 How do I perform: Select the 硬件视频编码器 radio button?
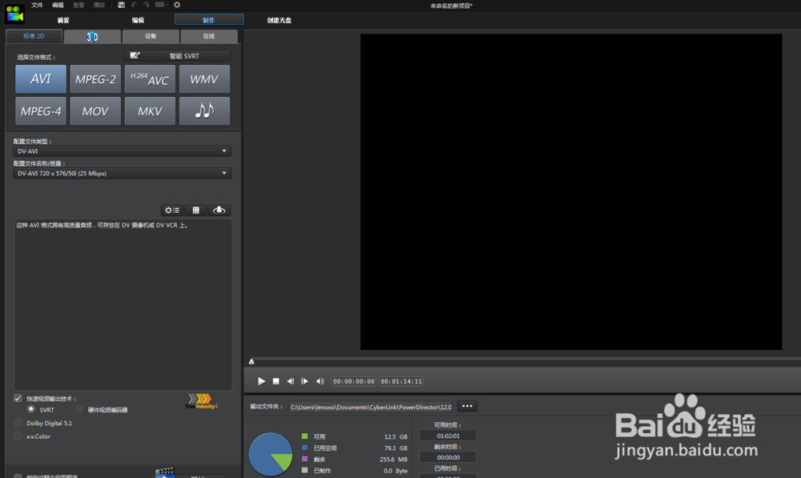78,409
